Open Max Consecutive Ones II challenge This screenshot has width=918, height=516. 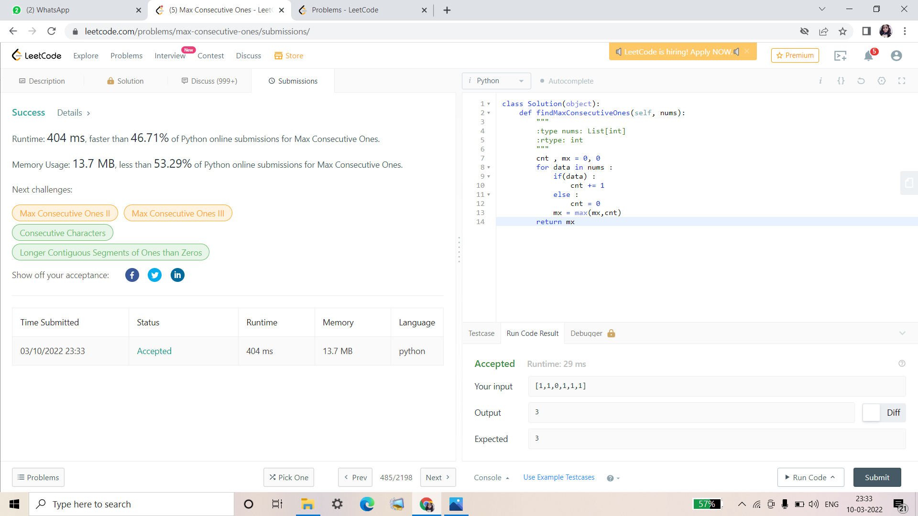click(x=65, y=213)
